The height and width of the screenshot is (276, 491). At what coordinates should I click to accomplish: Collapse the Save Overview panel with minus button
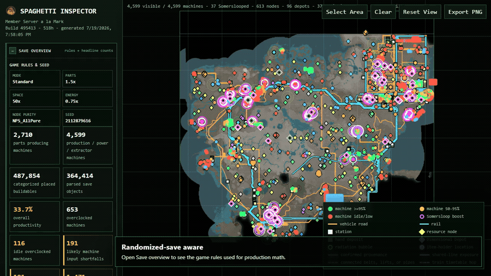(13, 50)
